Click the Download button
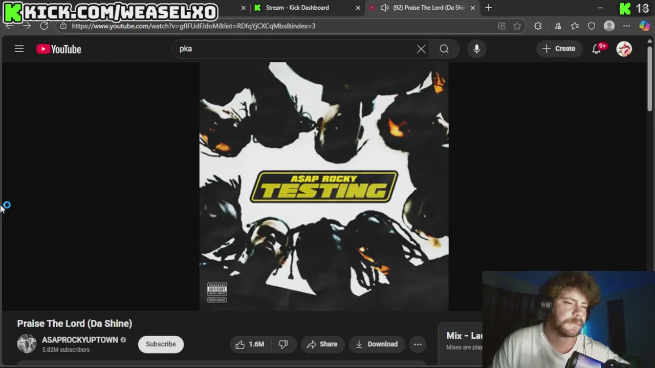Image resolution: width=655 pixels, height=368 pixels. click(377, 344)
